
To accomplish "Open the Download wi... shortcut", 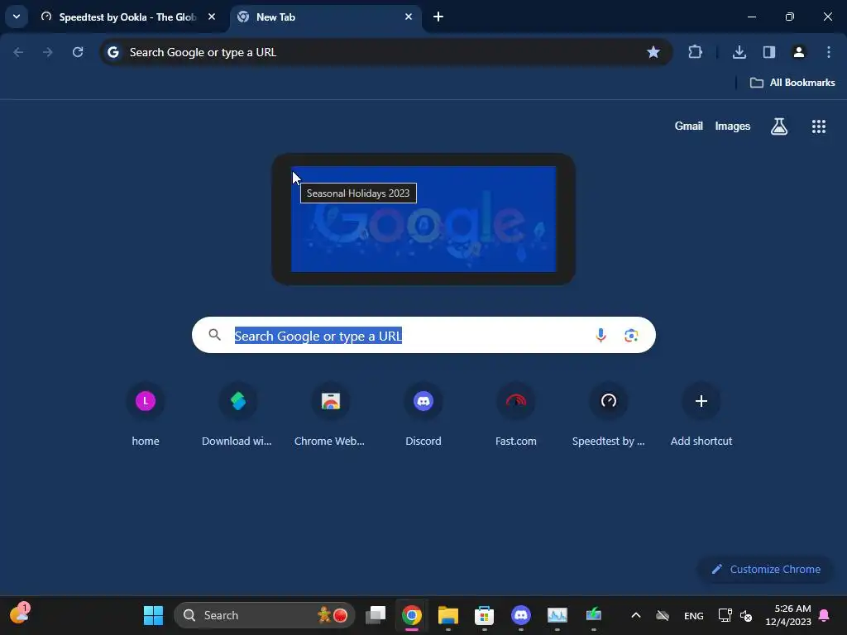I will click(x=237, y=415).
